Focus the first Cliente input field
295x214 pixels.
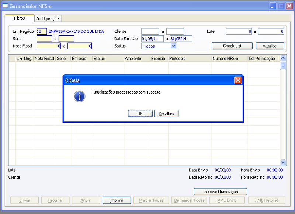(150, 31)
